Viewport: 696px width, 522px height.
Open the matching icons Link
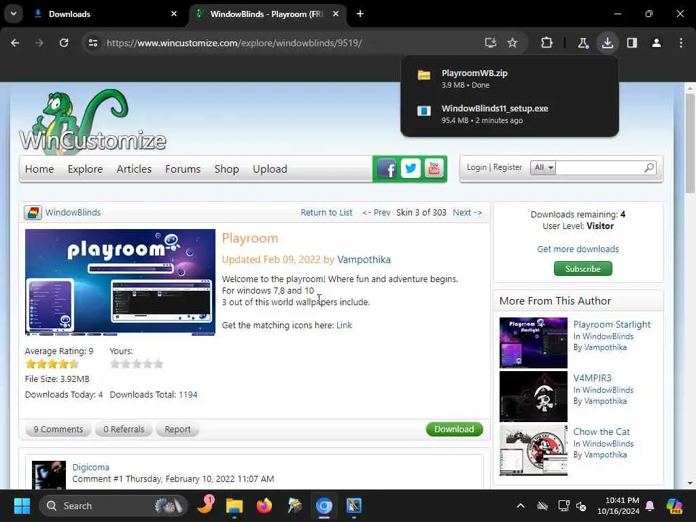coord(344,326)
